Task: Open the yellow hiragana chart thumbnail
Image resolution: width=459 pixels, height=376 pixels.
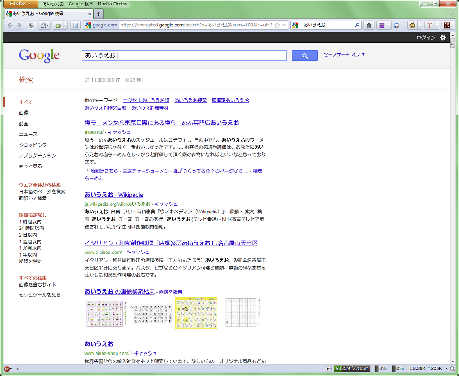Action: (196, 313)
